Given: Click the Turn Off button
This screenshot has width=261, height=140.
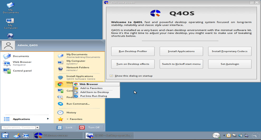Looking at the screenshot, I should pyautogui.click(x=91, y=127).
